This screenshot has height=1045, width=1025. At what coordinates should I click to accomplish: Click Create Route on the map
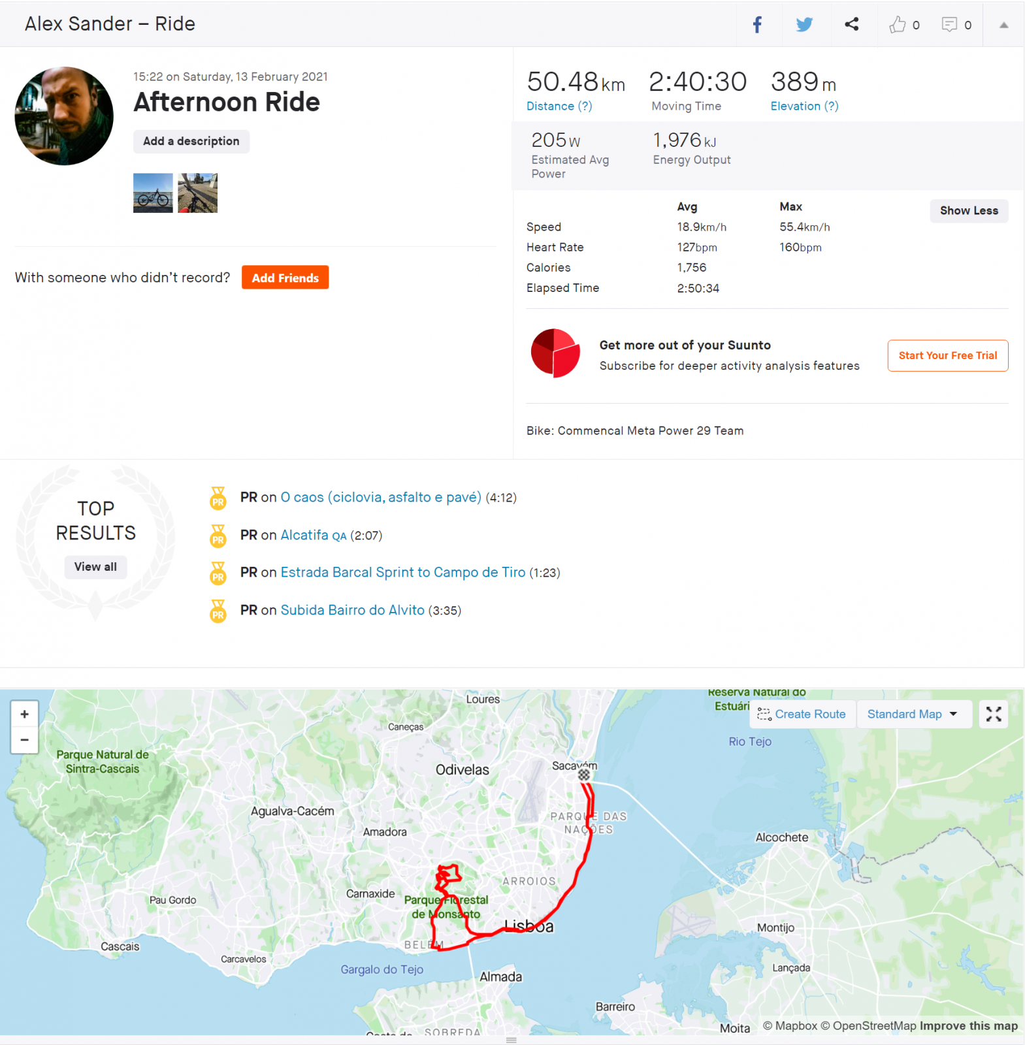pos(802,714)
